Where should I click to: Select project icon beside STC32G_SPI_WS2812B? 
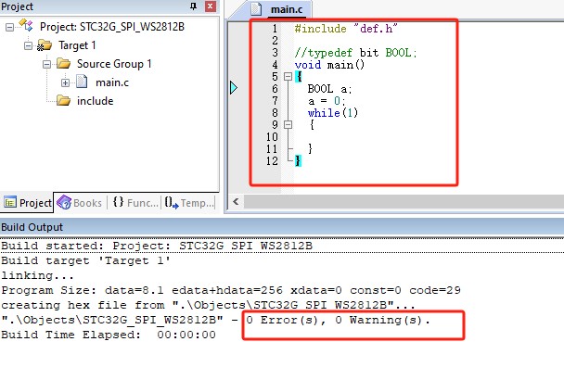pos(26,25)
